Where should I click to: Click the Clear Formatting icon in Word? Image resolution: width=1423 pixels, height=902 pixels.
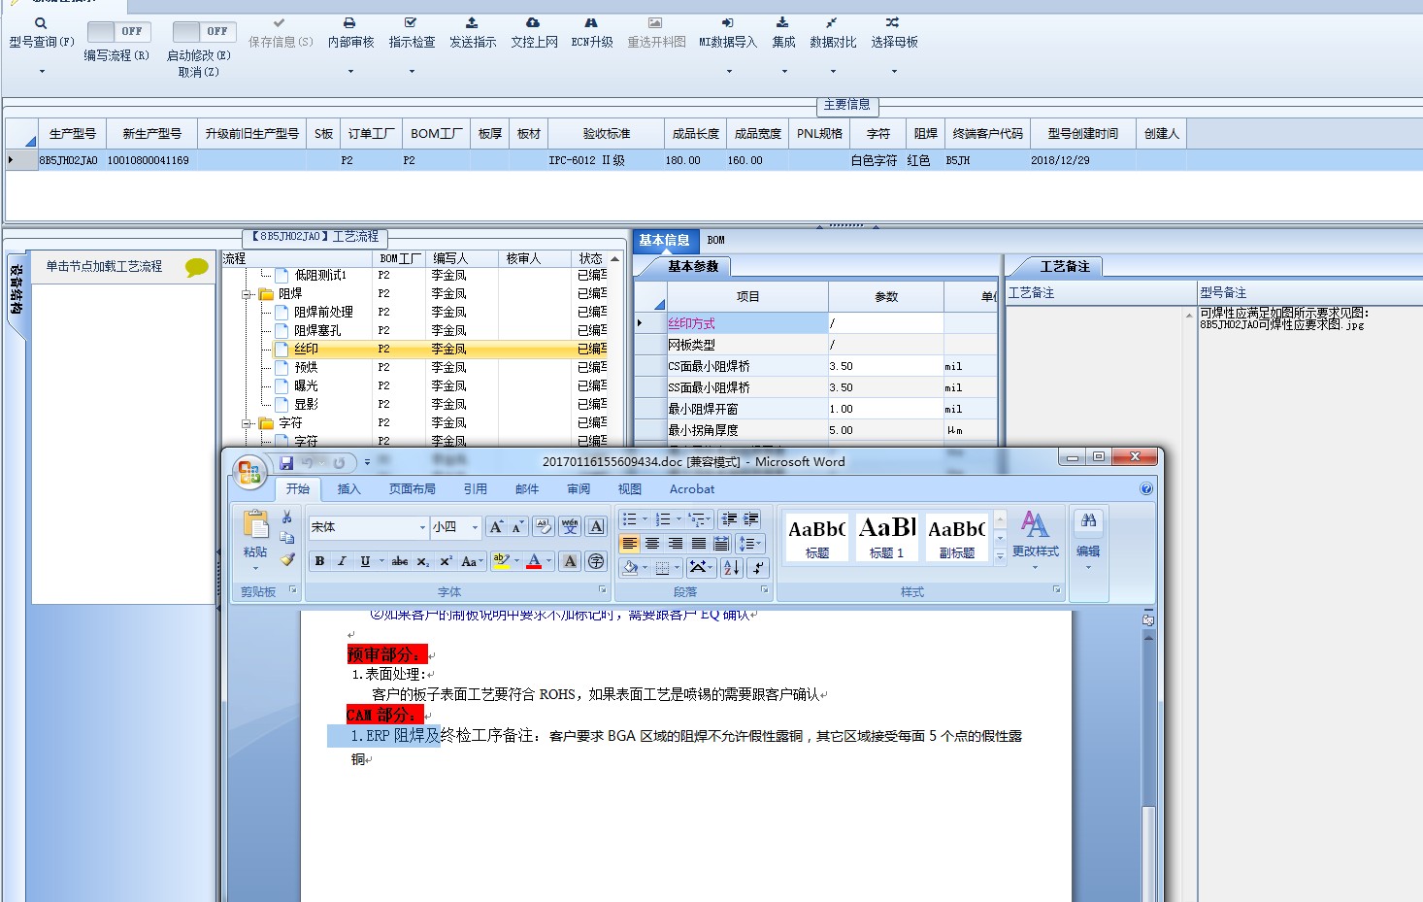(x=544, y=527)
